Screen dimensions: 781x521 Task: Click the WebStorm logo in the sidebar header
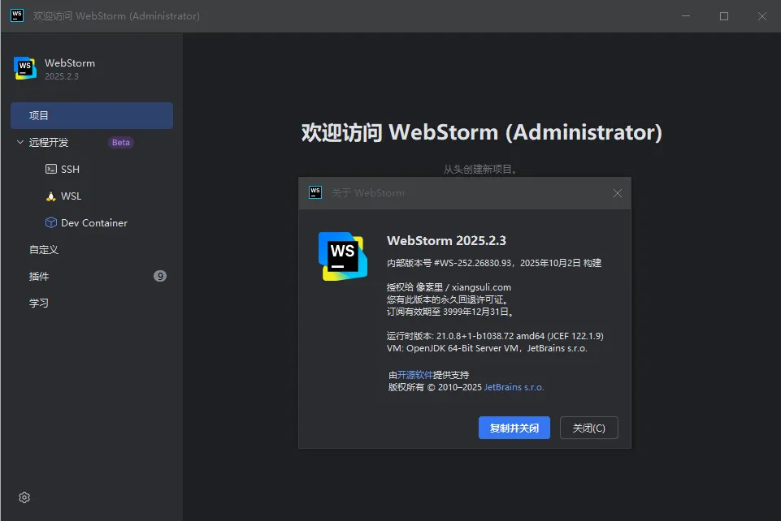pyautogui.click(x=25, y=68)
